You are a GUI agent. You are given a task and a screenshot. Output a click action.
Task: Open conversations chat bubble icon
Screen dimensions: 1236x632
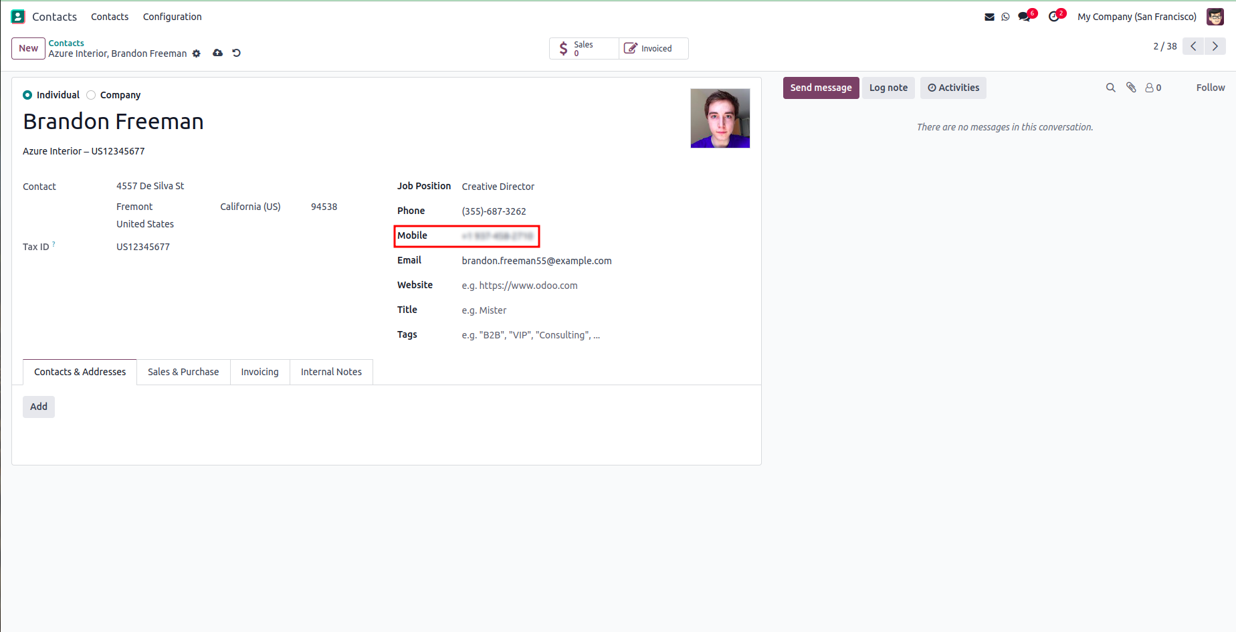coord(1024,17)
